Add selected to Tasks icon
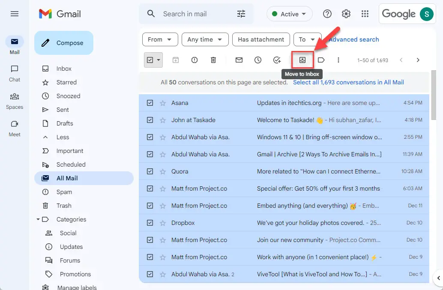This screenshot has height=290, width=443. (x=277, y=60)
